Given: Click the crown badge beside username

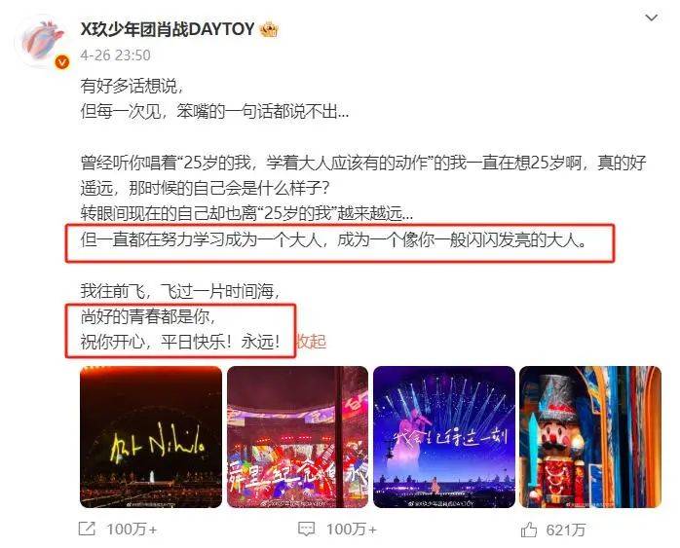Looking at the screenshot, I should click(269, 29).
